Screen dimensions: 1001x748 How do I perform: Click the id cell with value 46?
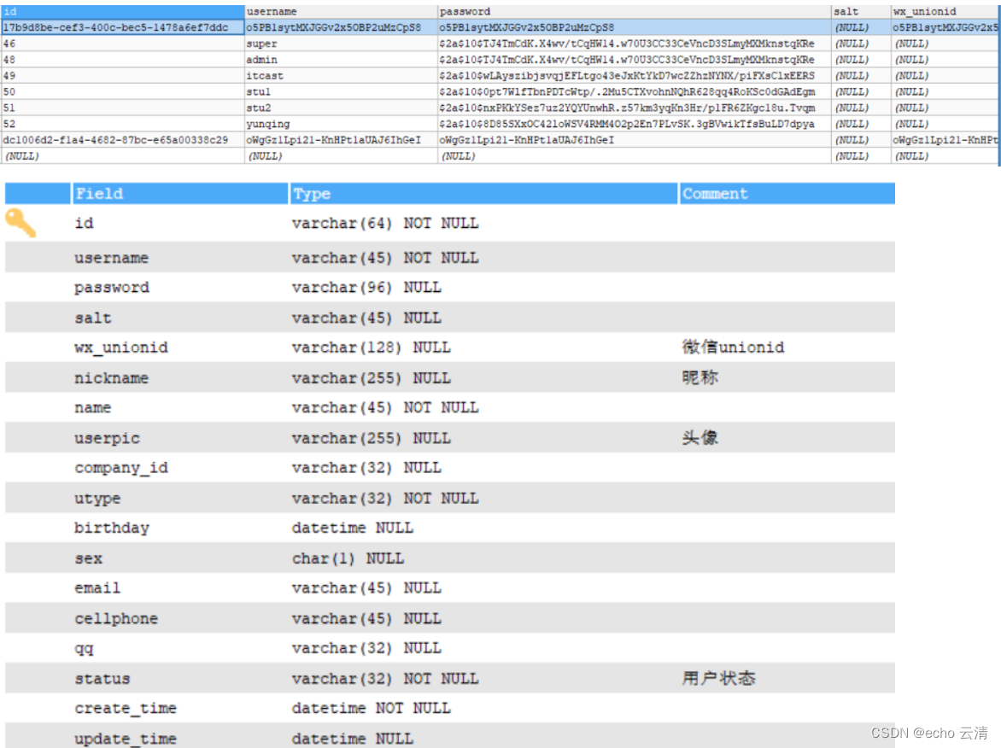[x=123, y=44]
